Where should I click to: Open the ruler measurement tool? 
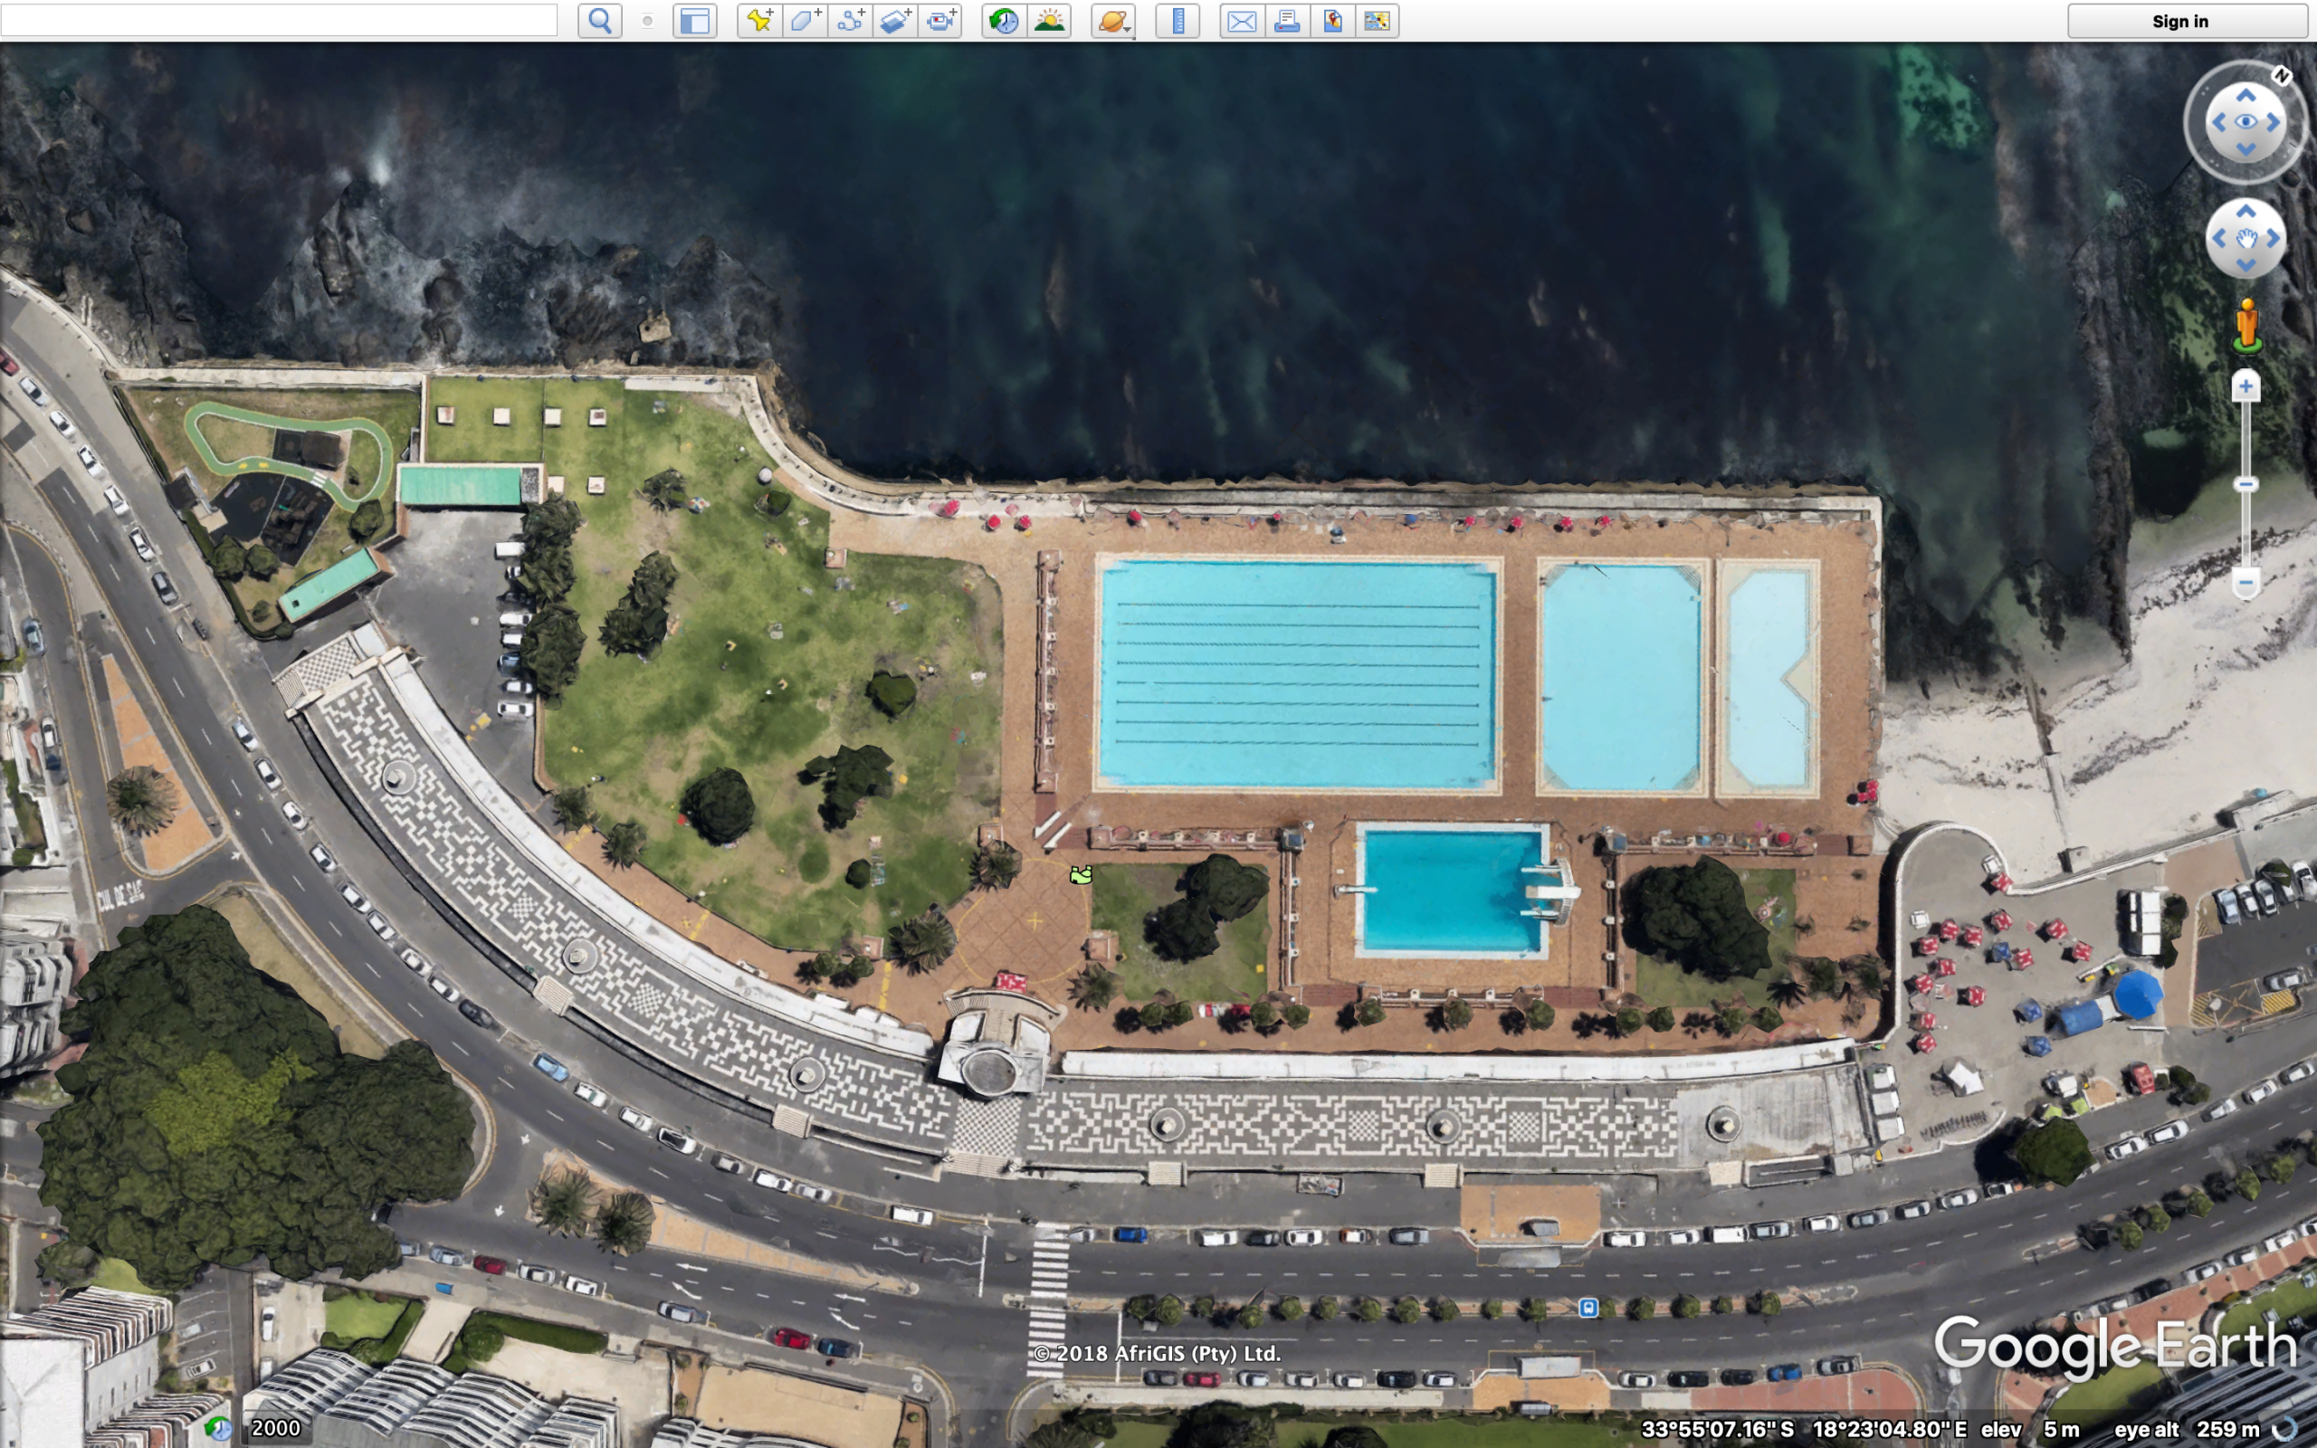coord(1178,20)
